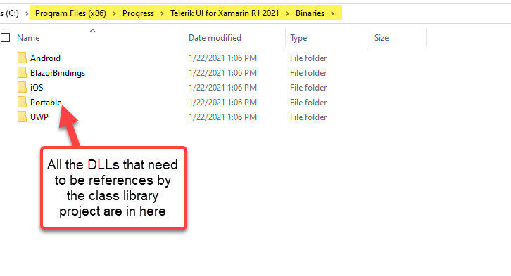Select the BlazorBindings folder name
The width and height of the screenshot is (511, 276).
point(58,73)
